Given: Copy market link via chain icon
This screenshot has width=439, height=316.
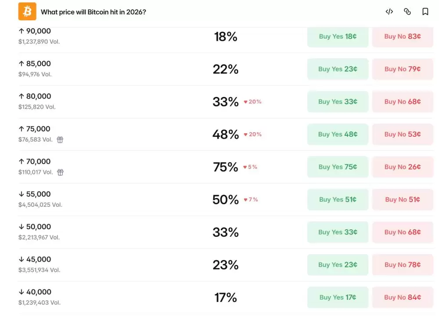Looking at the screenshot, I should click(x=407, y=11).
